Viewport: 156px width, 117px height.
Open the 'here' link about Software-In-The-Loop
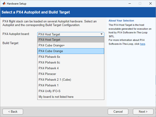(142, 44)
